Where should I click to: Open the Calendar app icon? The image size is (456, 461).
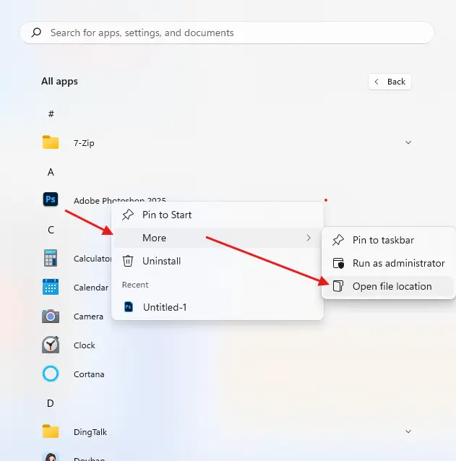click(x=51, y=287)
